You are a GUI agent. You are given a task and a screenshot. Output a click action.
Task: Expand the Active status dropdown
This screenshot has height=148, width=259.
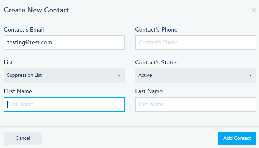[x=195, y=75]
